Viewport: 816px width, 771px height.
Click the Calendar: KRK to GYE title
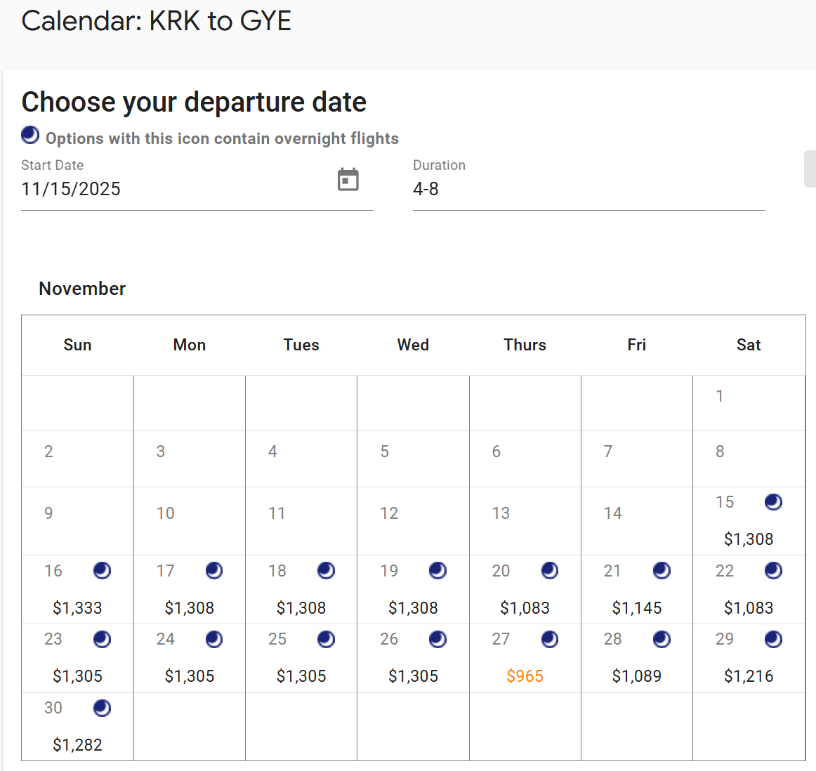[x=156, y=21]
